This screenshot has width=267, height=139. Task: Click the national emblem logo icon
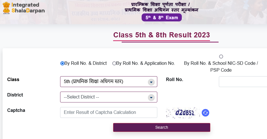(x=6, y=8)
